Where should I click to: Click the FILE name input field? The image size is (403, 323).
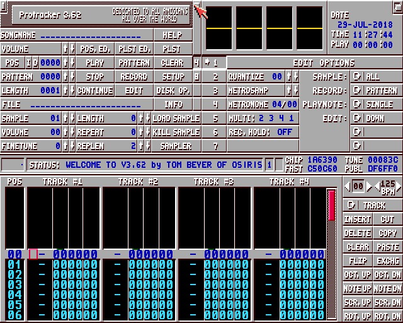tap(86, 105)
